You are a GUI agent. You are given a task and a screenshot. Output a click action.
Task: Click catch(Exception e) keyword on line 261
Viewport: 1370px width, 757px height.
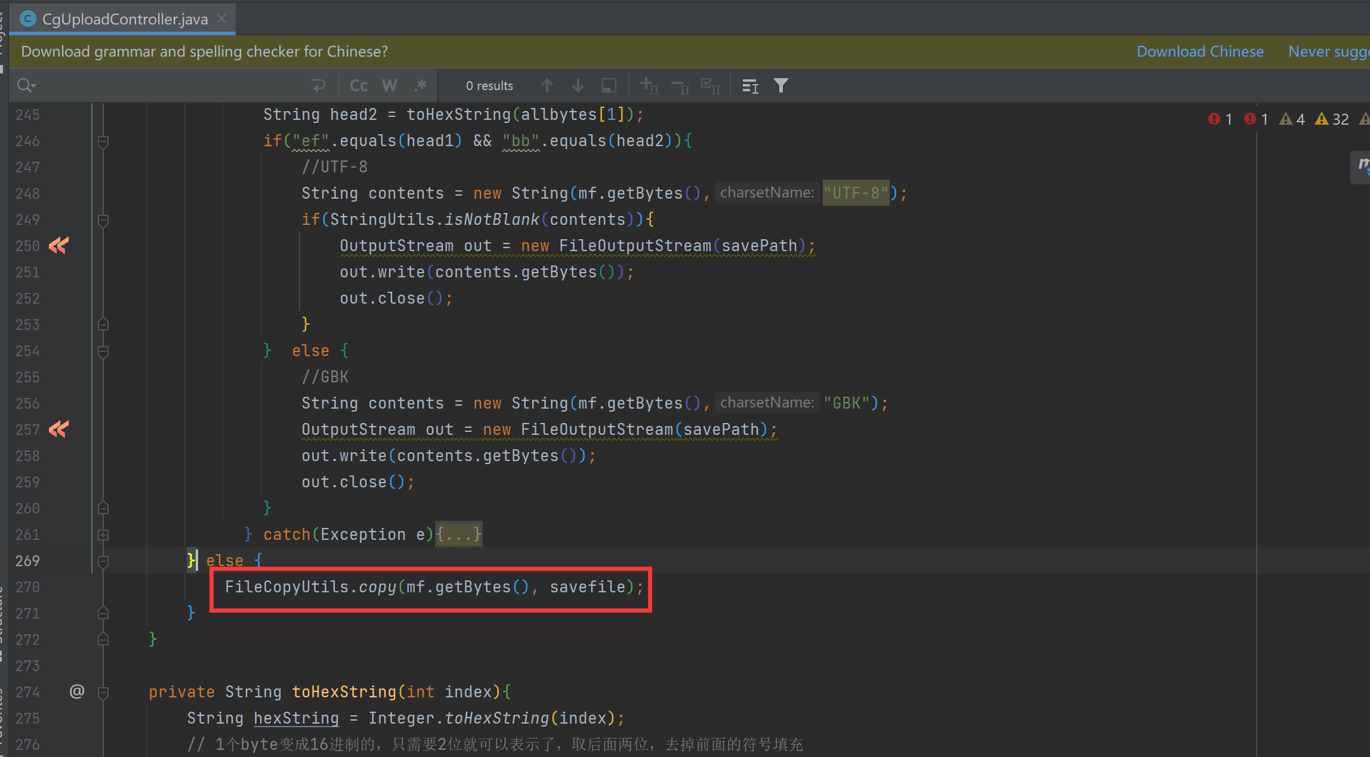coord(348,534)
